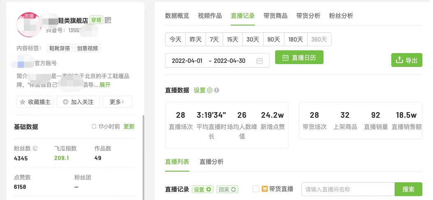This screenshot has height=200, width=433.
Task: Click the QR code icon beside store name
Action: (108, 20)
